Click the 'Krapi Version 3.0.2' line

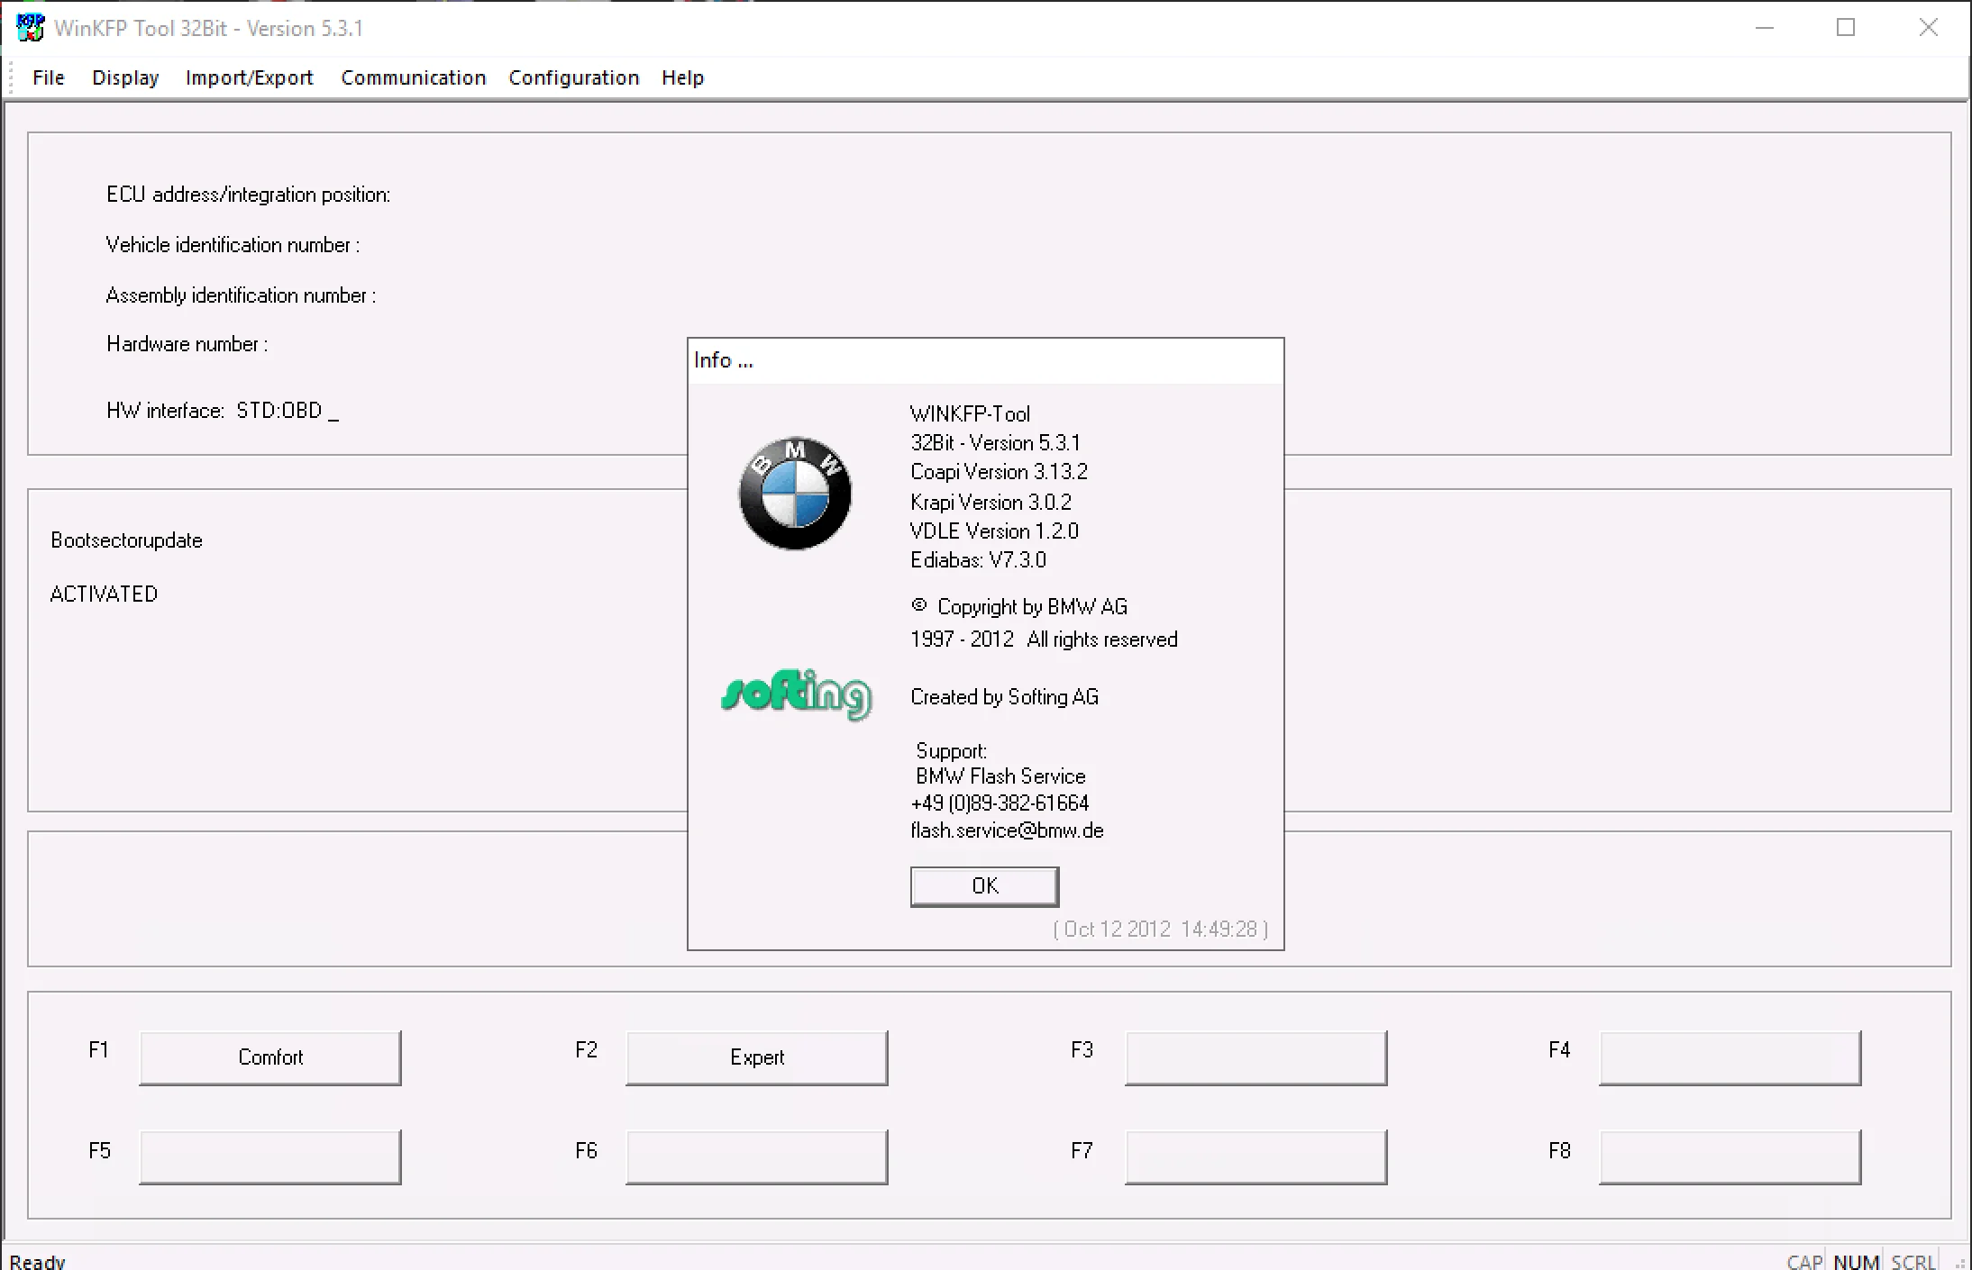[991, 502]
